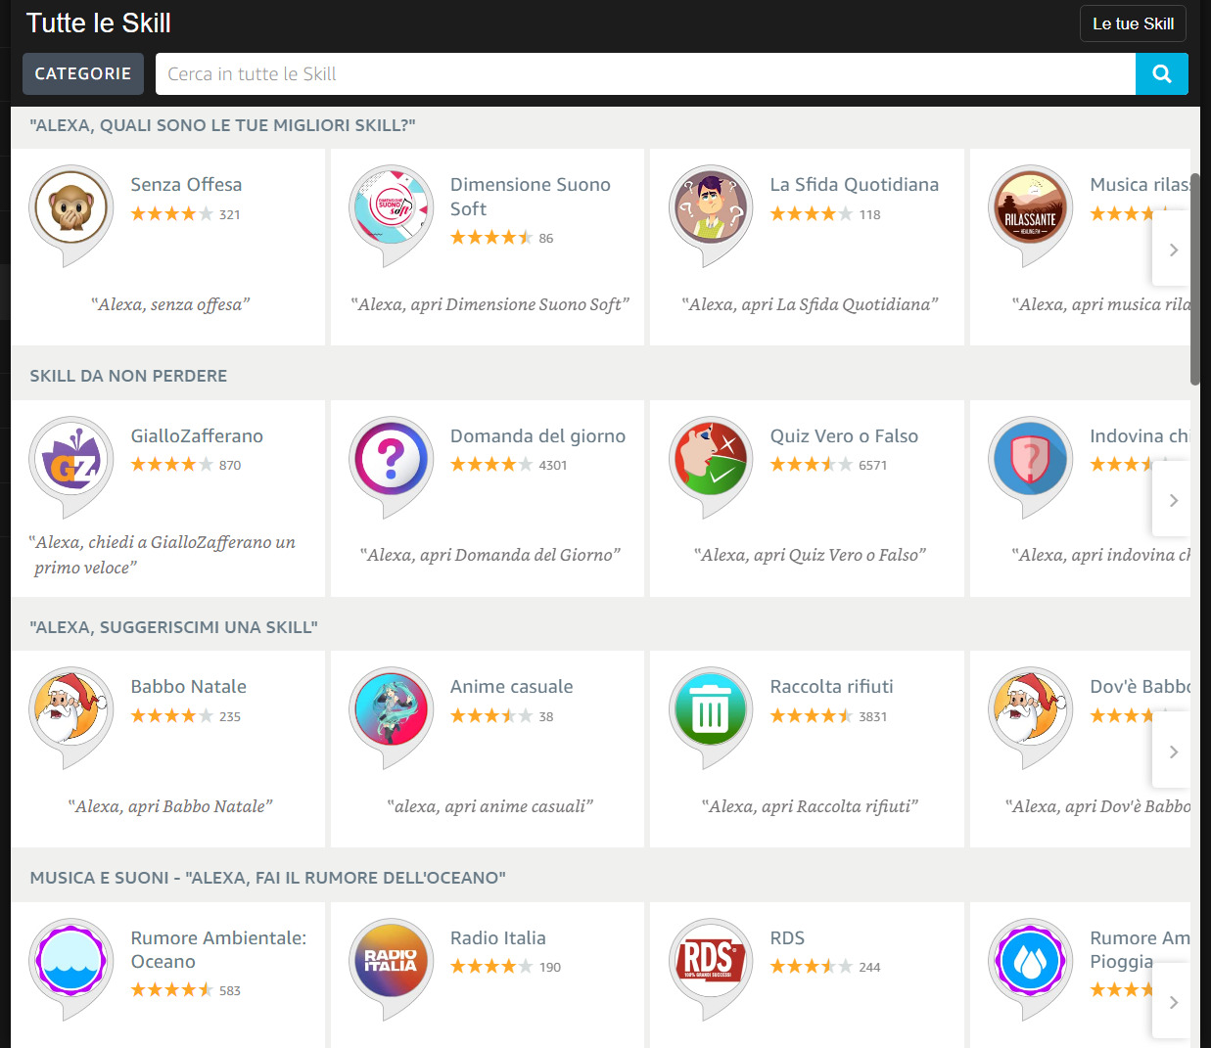Open the Quiz Vero o Falso title
This screenshot has height=1048, width=1211.
click(x=844, y=435)
